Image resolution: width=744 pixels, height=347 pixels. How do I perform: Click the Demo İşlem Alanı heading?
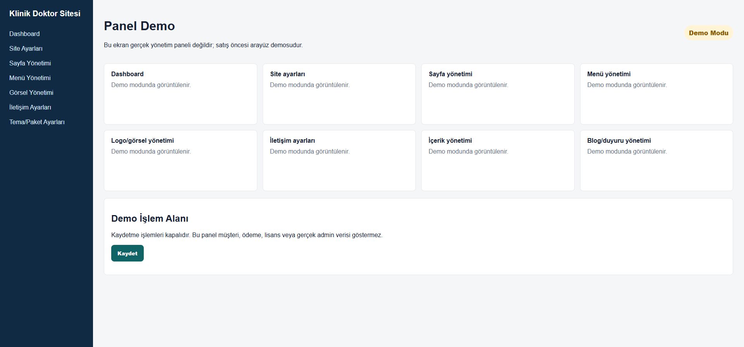150,219
